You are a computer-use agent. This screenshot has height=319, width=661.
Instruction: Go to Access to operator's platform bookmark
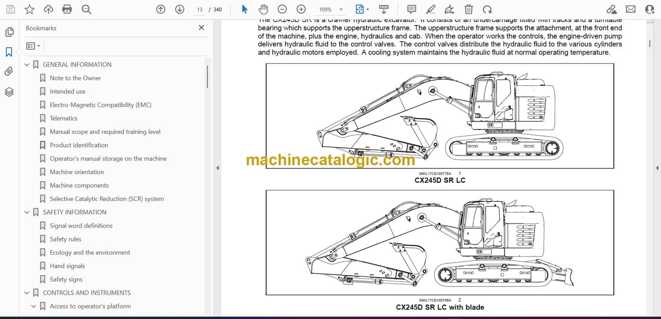(90, 306)
